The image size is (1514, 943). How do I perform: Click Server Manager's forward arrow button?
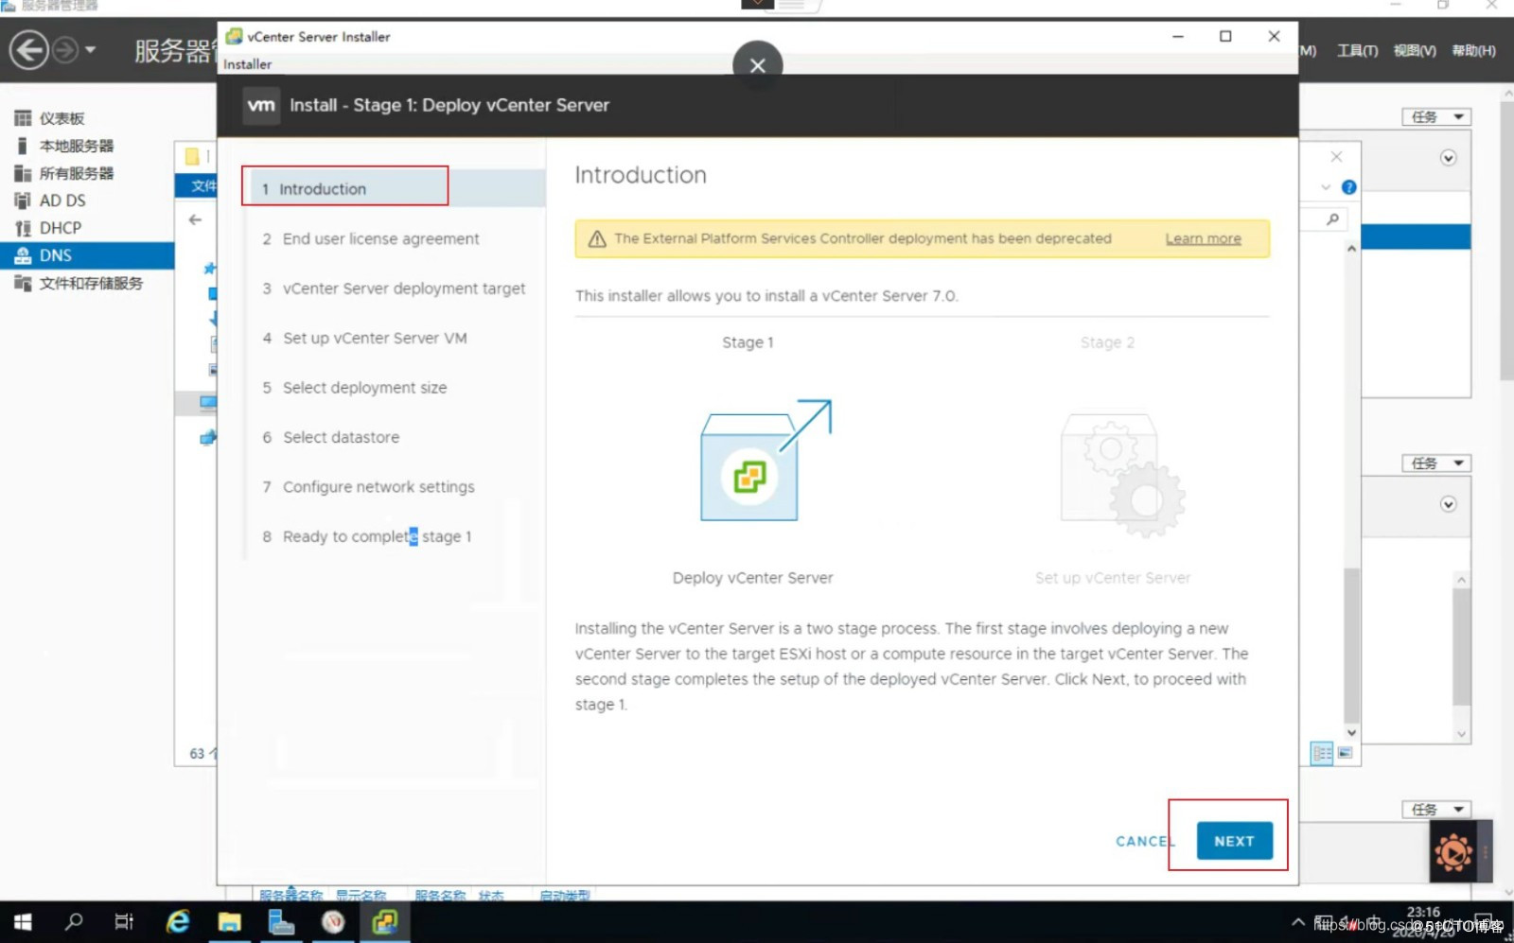(65, 49)
